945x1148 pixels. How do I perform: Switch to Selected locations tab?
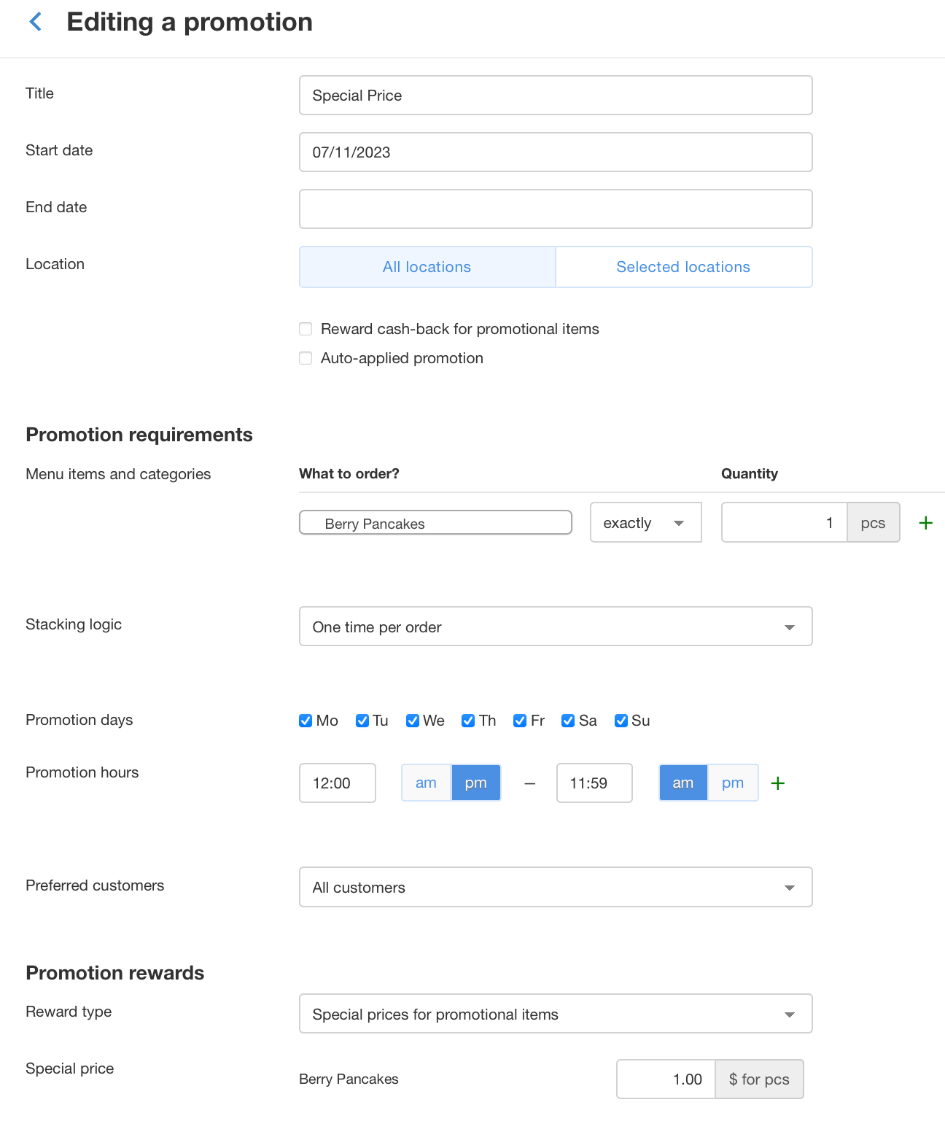pos(683,267)
